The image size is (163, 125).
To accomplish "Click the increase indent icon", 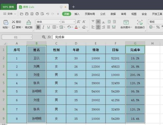I will point(114,22).
